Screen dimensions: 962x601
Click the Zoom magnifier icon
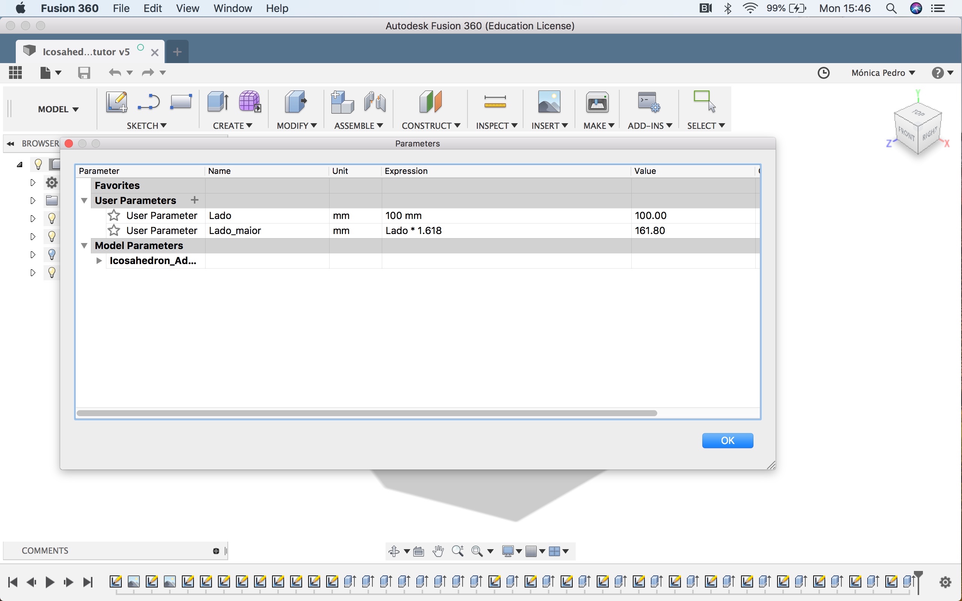pyautogui.click(x=458, y=551)
